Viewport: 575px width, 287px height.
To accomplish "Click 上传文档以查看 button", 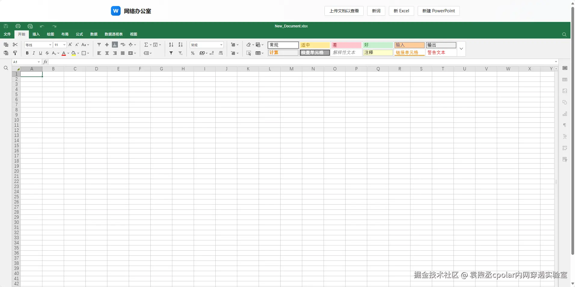I will pyautogui.click(x=344, y=11).
